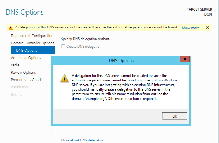Open Prerequisites Check step
This screenshot has width=219, height=143.
point(26,80)
